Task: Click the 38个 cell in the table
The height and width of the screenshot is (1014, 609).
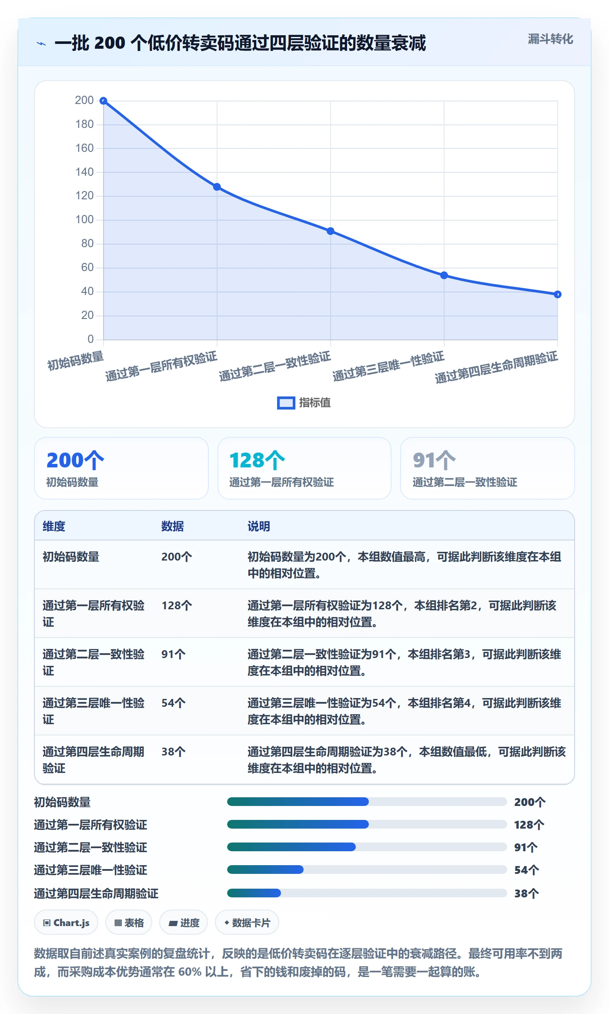Action: [x=174, y=752]
